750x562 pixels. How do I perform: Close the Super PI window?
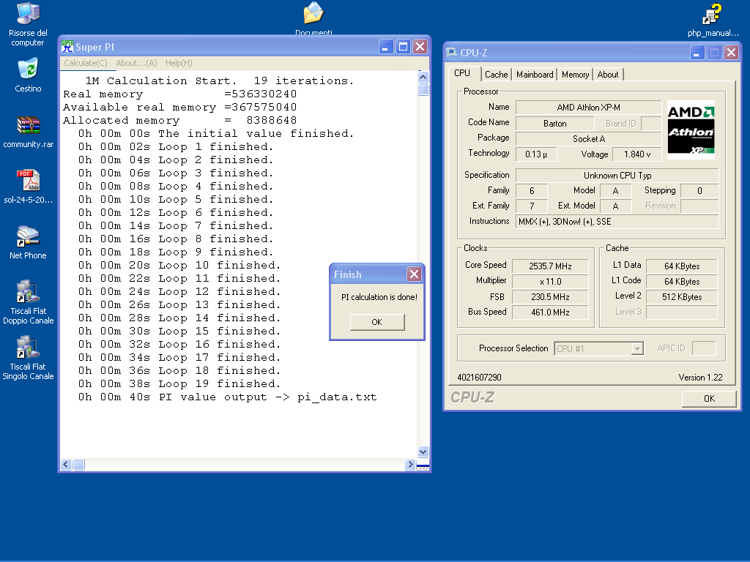[420, 46]
